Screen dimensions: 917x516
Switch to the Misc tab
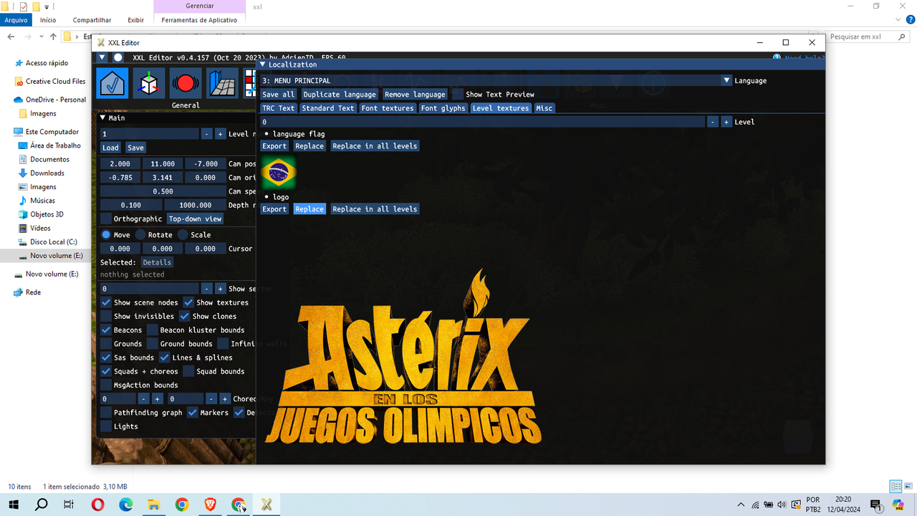[544, 108]
